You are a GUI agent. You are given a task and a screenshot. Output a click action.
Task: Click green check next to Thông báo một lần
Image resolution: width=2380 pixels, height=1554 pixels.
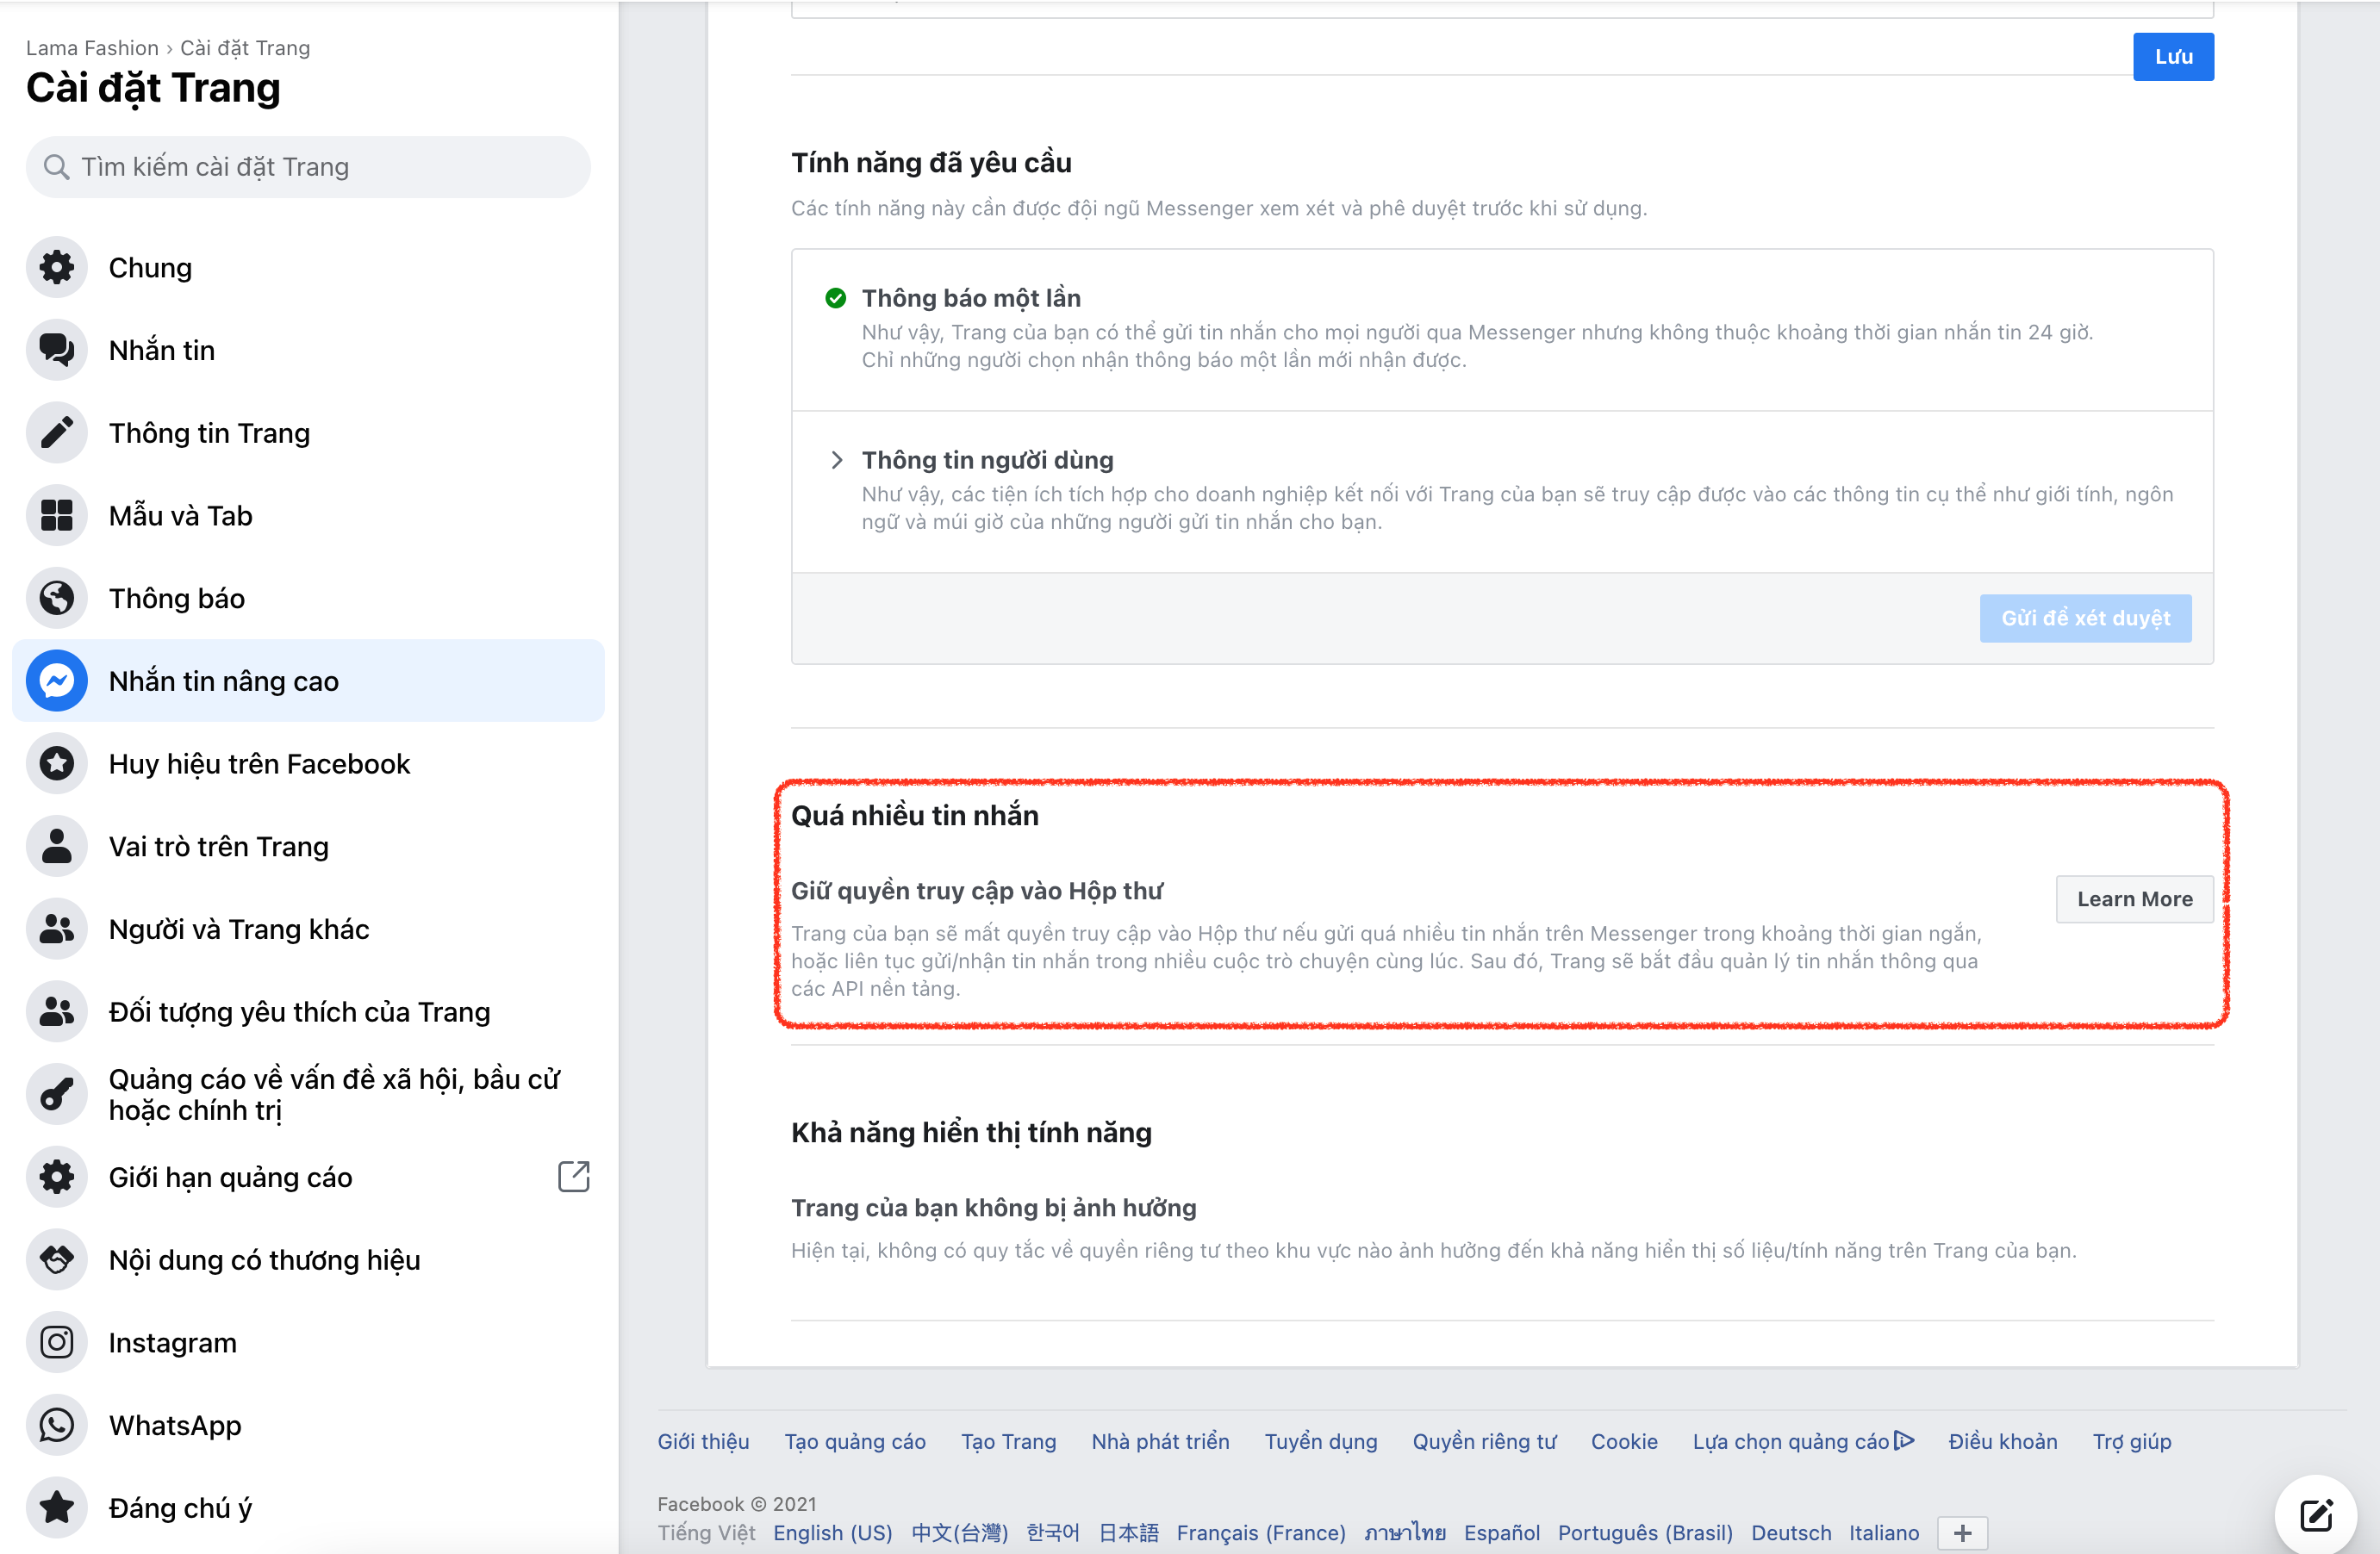836,298
